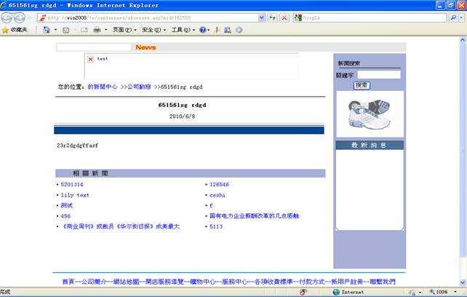
Task: Click the Refresh page icon
Action: (x=273, y=17)
